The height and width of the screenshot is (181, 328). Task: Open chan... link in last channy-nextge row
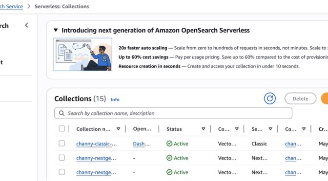coord(293,173)
